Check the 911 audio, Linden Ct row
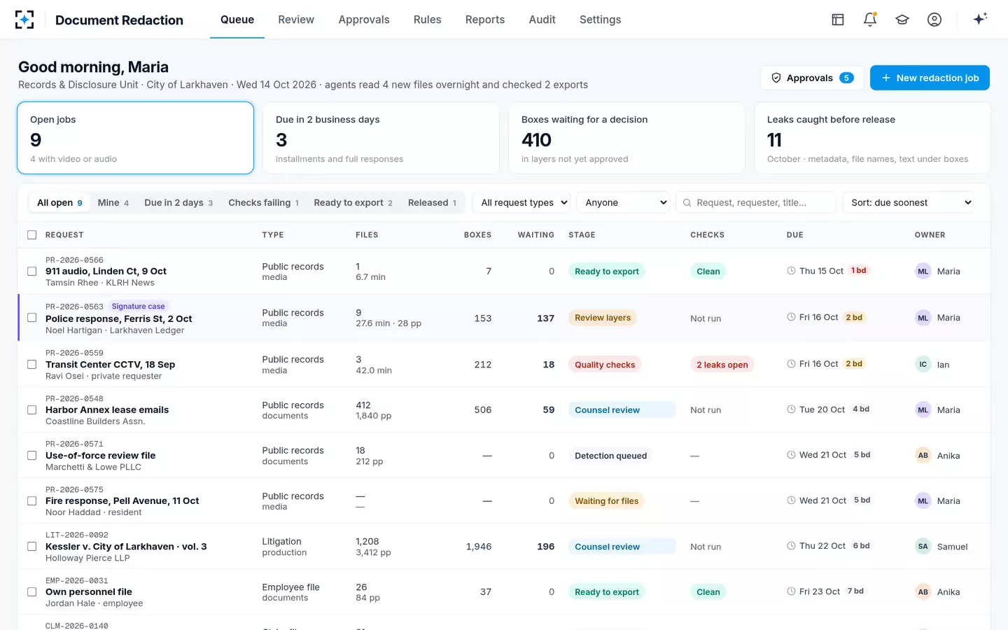Image resolution: width=1008 pixels, height=630 pixels. click(x=31, y=271)
